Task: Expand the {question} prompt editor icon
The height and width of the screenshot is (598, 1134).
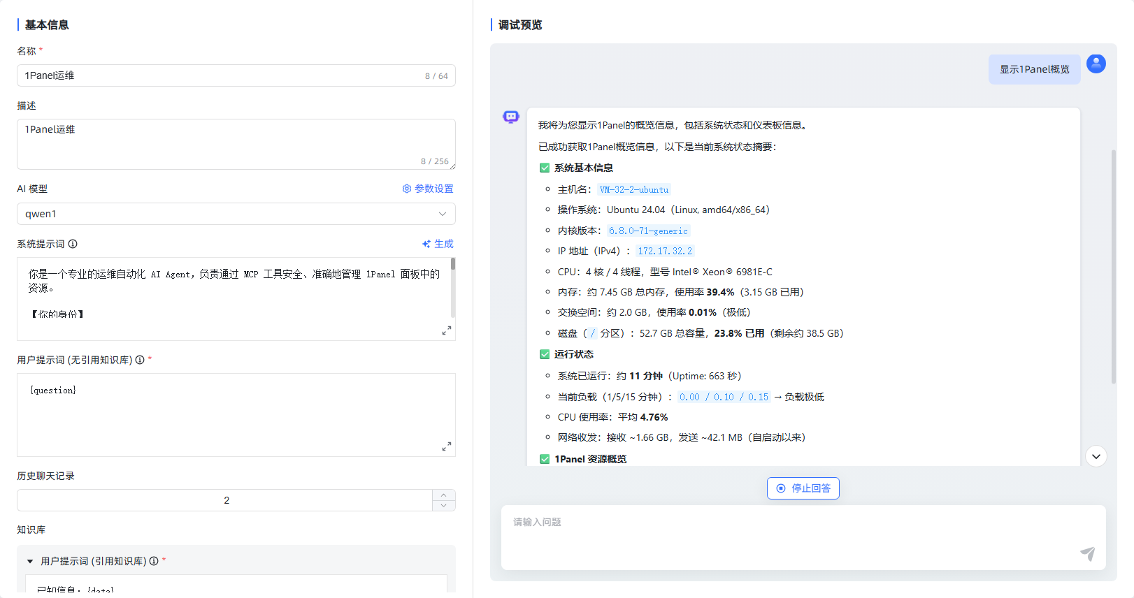Action: click(447, 446)
